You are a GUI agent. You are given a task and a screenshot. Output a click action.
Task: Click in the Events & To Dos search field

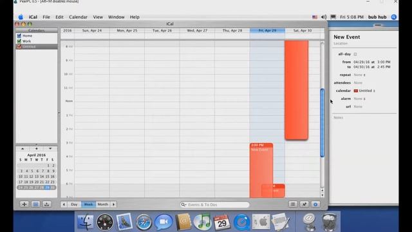tap(214, 204)
